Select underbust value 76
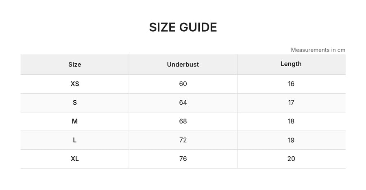366x190 pixels. (183, 159)
